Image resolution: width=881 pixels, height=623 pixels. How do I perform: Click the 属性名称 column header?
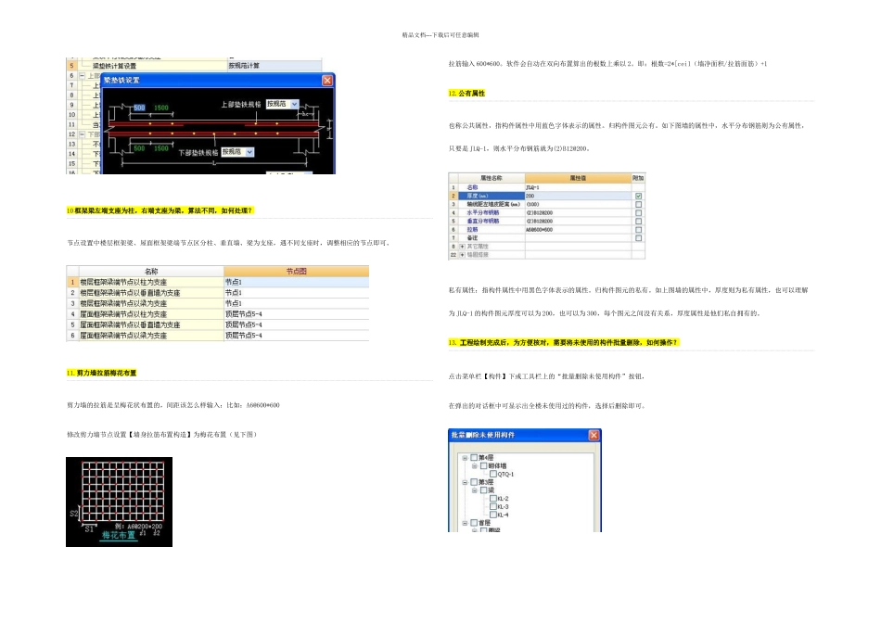point(492,178)
